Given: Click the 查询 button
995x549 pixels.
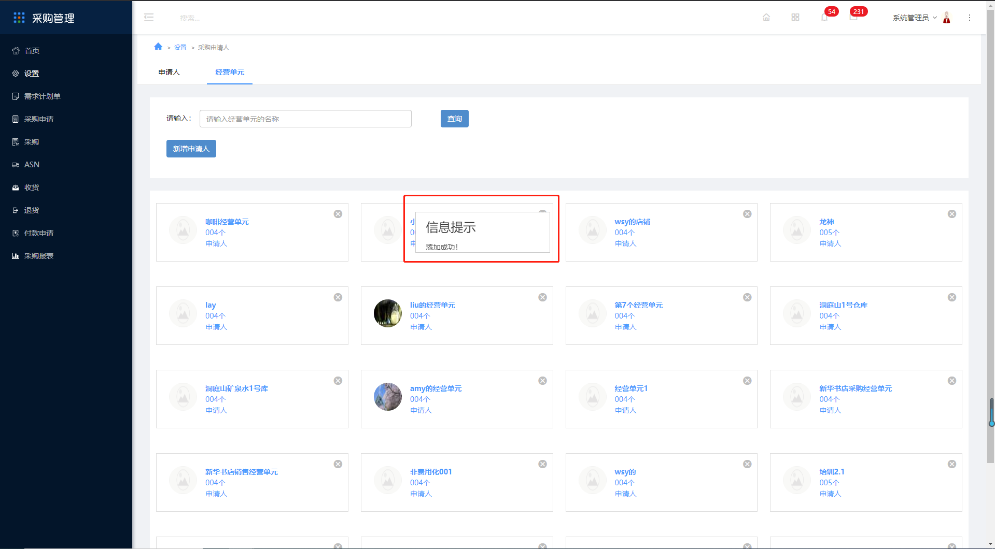Looking at the screenshot, I should coord(455,119).
